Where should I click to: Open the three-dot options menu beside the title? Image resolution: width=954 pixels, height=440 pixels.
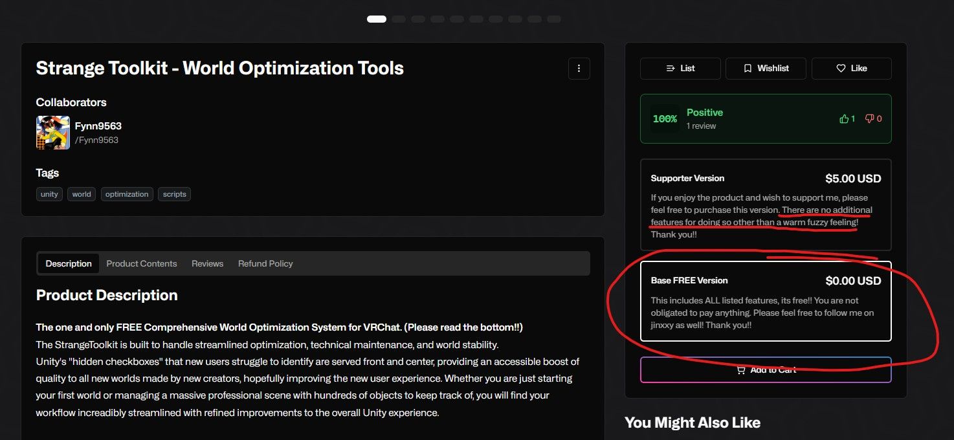579,69
